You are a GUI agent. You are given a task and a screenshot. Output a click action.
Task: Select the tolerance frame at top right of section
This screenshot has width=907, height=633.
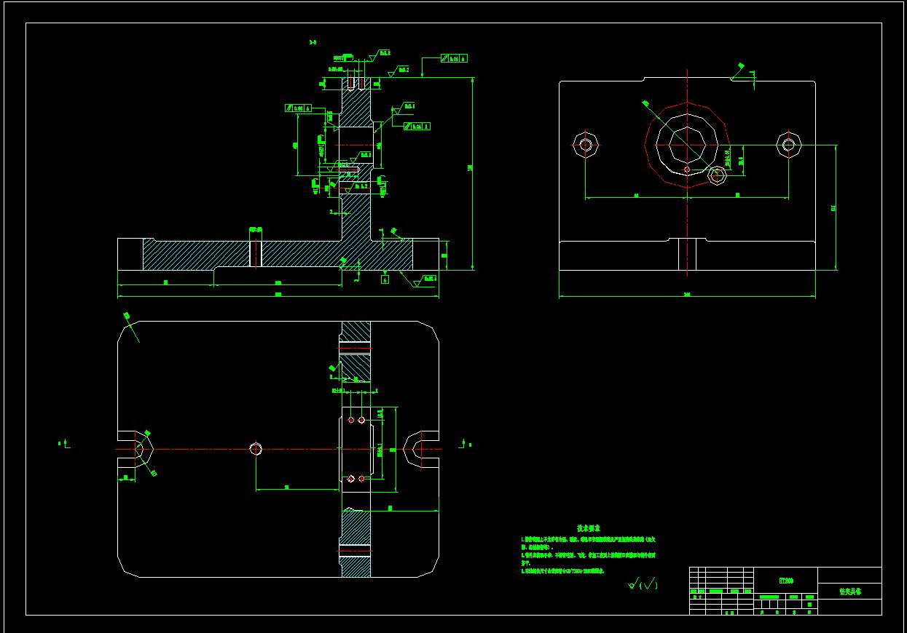click(455, 57)
